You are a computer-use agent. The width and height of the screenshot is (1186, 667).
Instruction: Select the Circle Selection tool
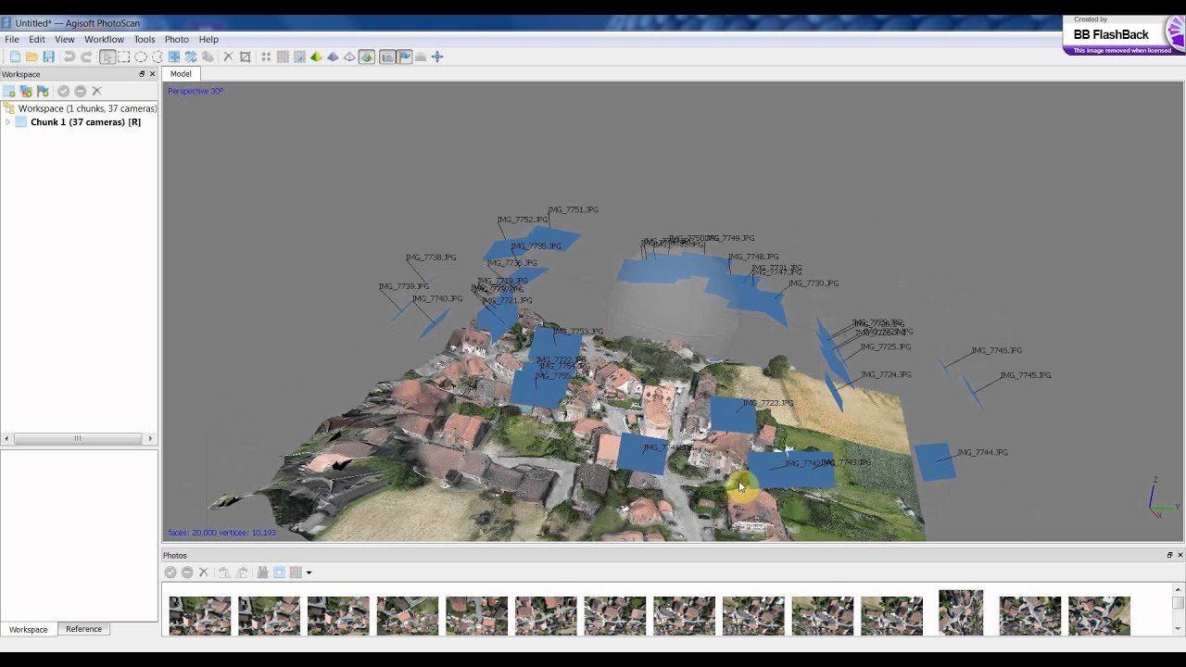(x=141, y=57)
